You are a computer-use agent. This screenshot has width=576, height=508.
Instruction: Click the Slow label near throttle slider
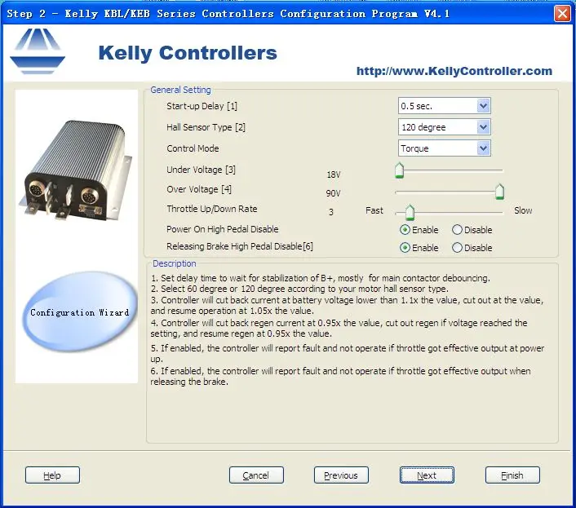pyautogui.click(x=523, y=210)
